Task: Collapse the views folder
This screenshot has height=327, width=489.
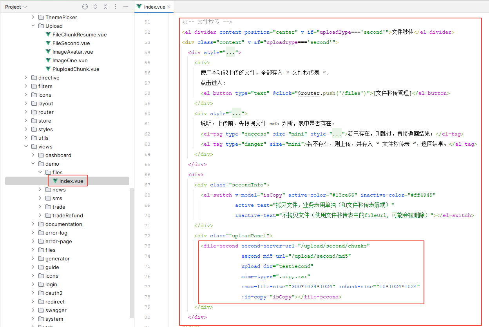Action: [26, 146]
